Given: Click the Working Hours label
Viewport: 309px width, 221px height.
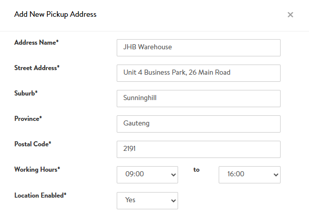Looking at the screenshot, I should tap(37, 170).
